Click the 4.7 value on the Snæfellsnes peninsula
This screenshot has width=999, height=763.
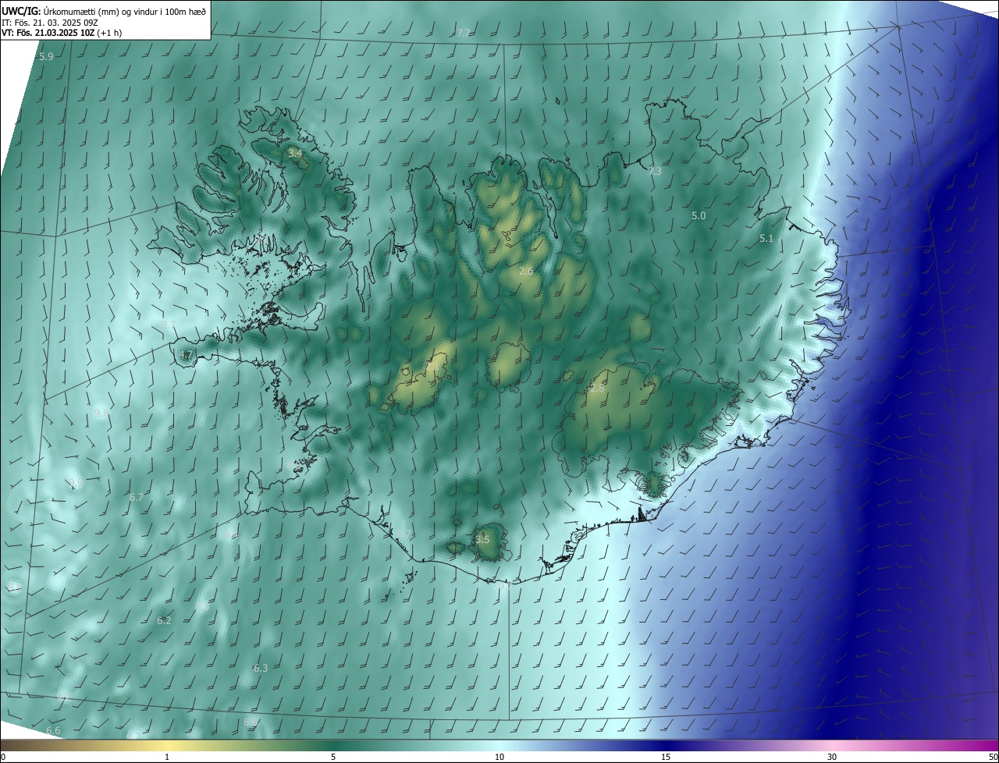(x=186, y=355)
